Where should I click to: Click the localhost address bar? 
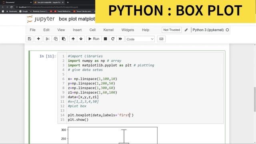[x=55, y=7]
